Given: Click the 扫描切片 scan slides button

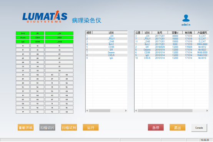Looking at the screenshot, I should (47, 127).
